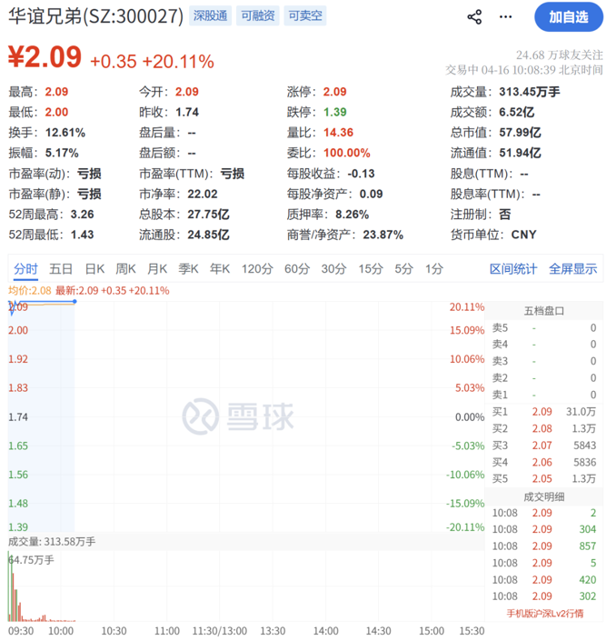Select the 年K chart tab
Viewport: 606px width, 641px height.
click(x=220, y=268)
